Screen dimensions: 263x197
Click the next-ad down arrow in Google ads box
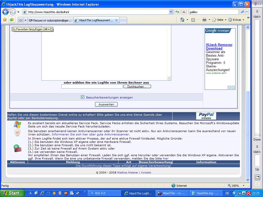coord(233,87)
